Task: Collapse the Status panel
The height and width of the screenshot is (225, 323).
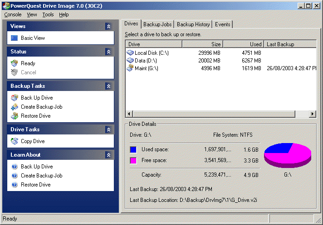Action: click(108, 52)
